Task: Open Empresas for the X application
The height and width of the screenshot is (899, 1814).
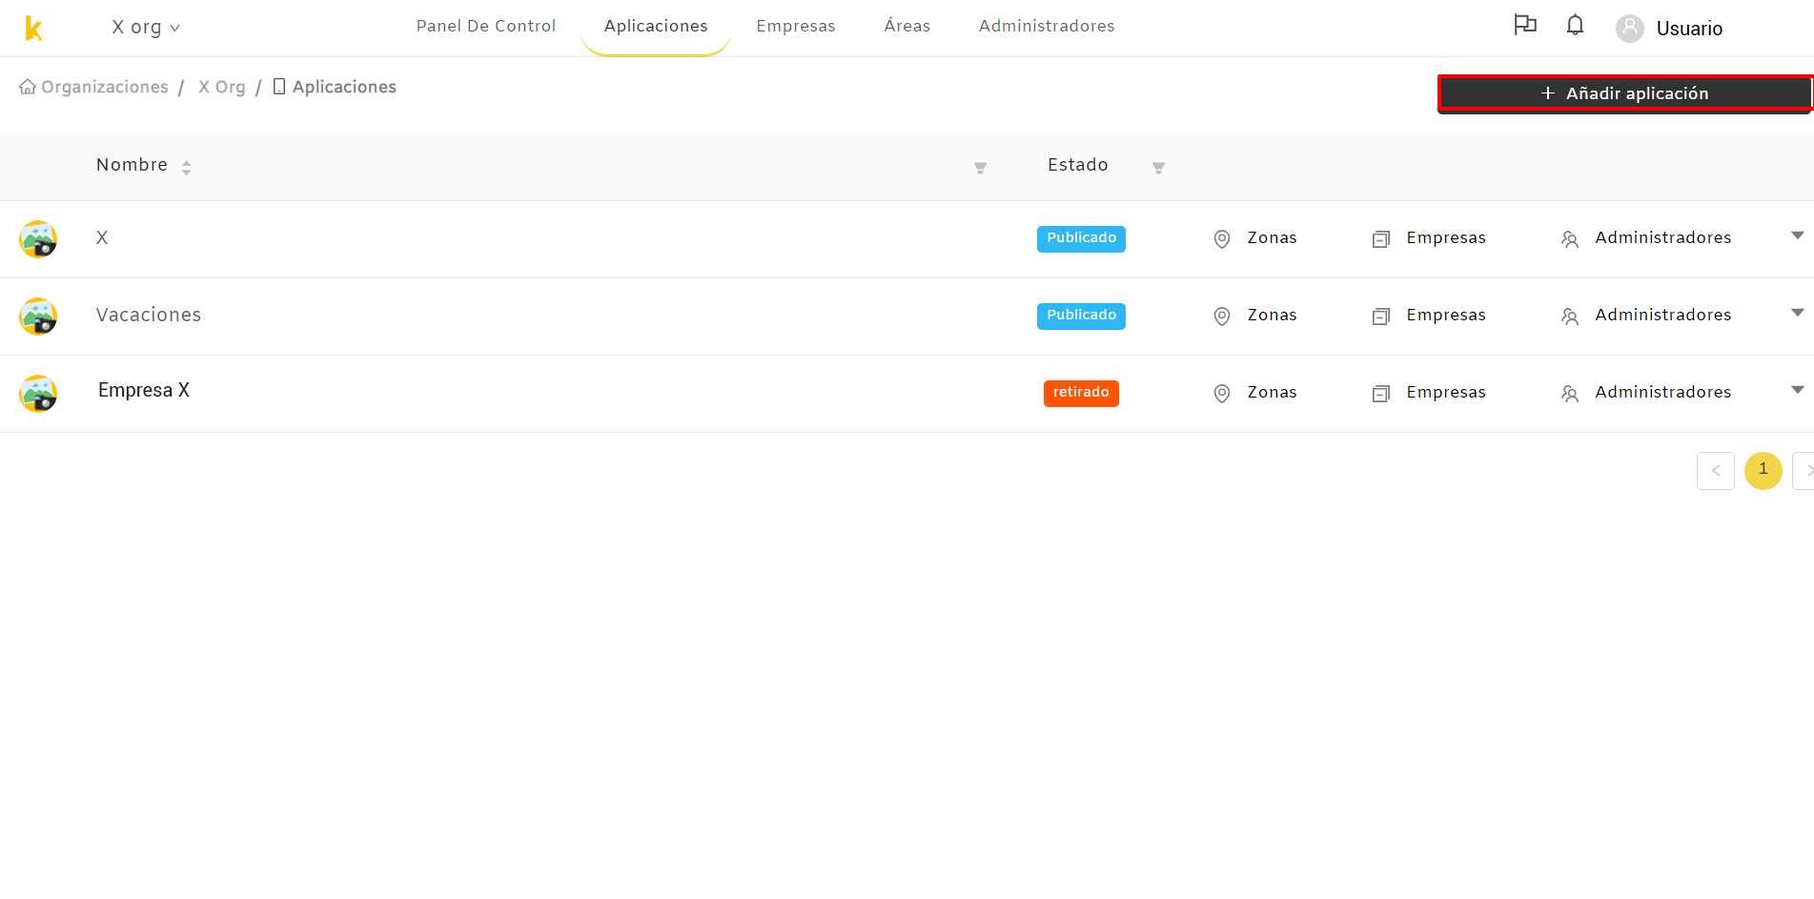Action: tap(1446, 237)
